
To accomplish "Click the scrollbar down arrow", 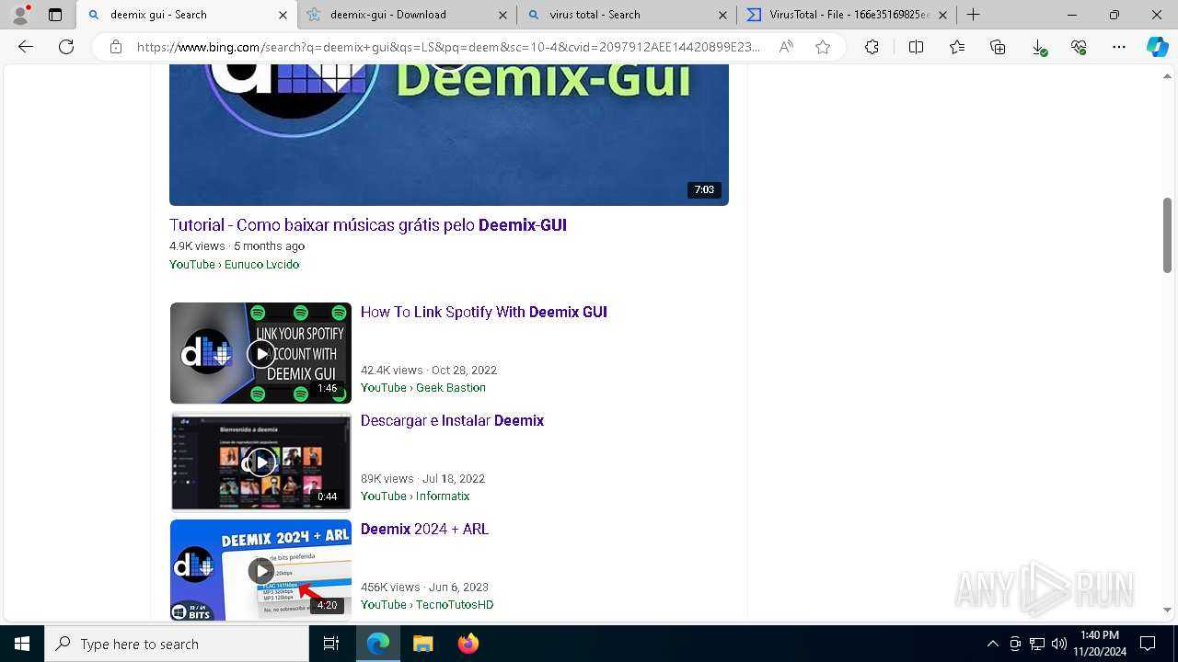I will [1167, 610].
